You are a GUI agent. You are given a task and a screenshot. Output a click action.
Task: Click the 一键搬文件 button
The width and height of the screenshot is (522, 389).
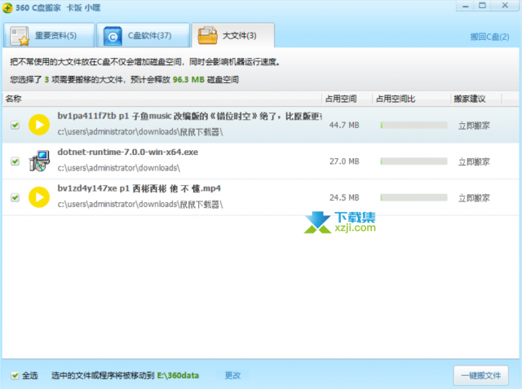[x=481, y=376]
